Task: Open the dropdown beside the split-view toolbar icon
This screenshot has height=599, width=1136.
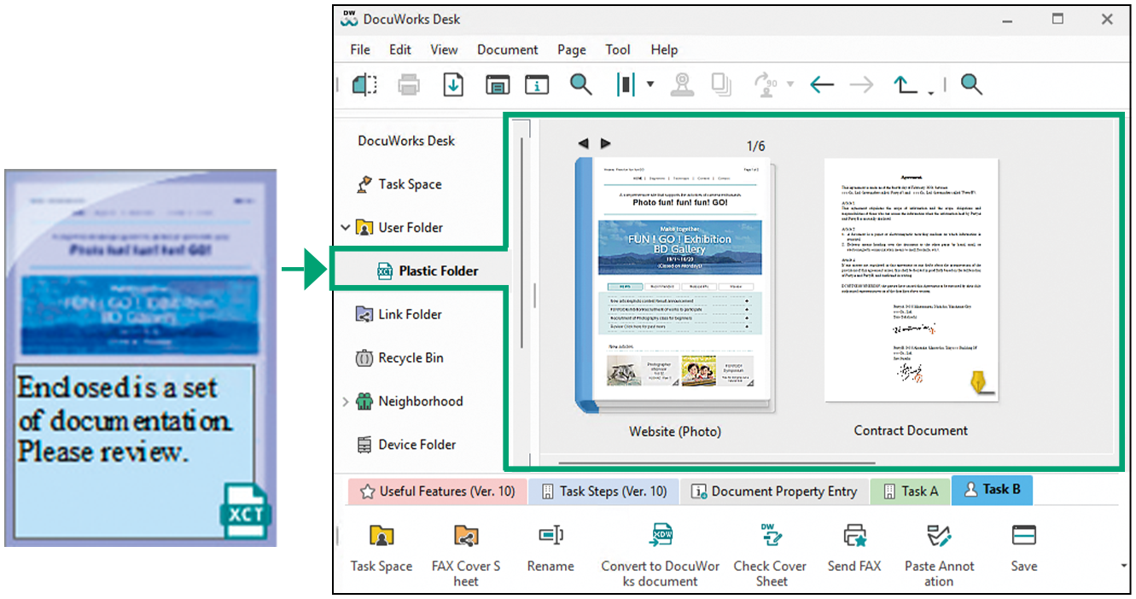Action: click(x=651, y=84)
